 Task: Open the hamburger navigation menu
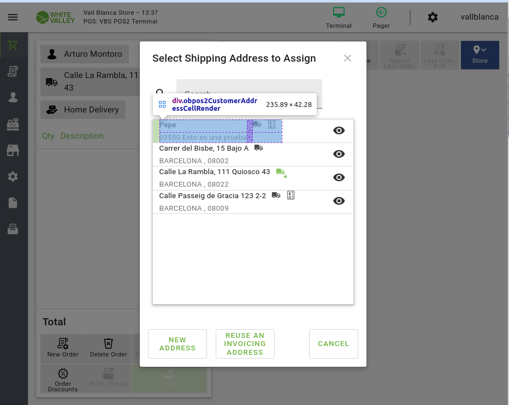[x=13, y=17]
